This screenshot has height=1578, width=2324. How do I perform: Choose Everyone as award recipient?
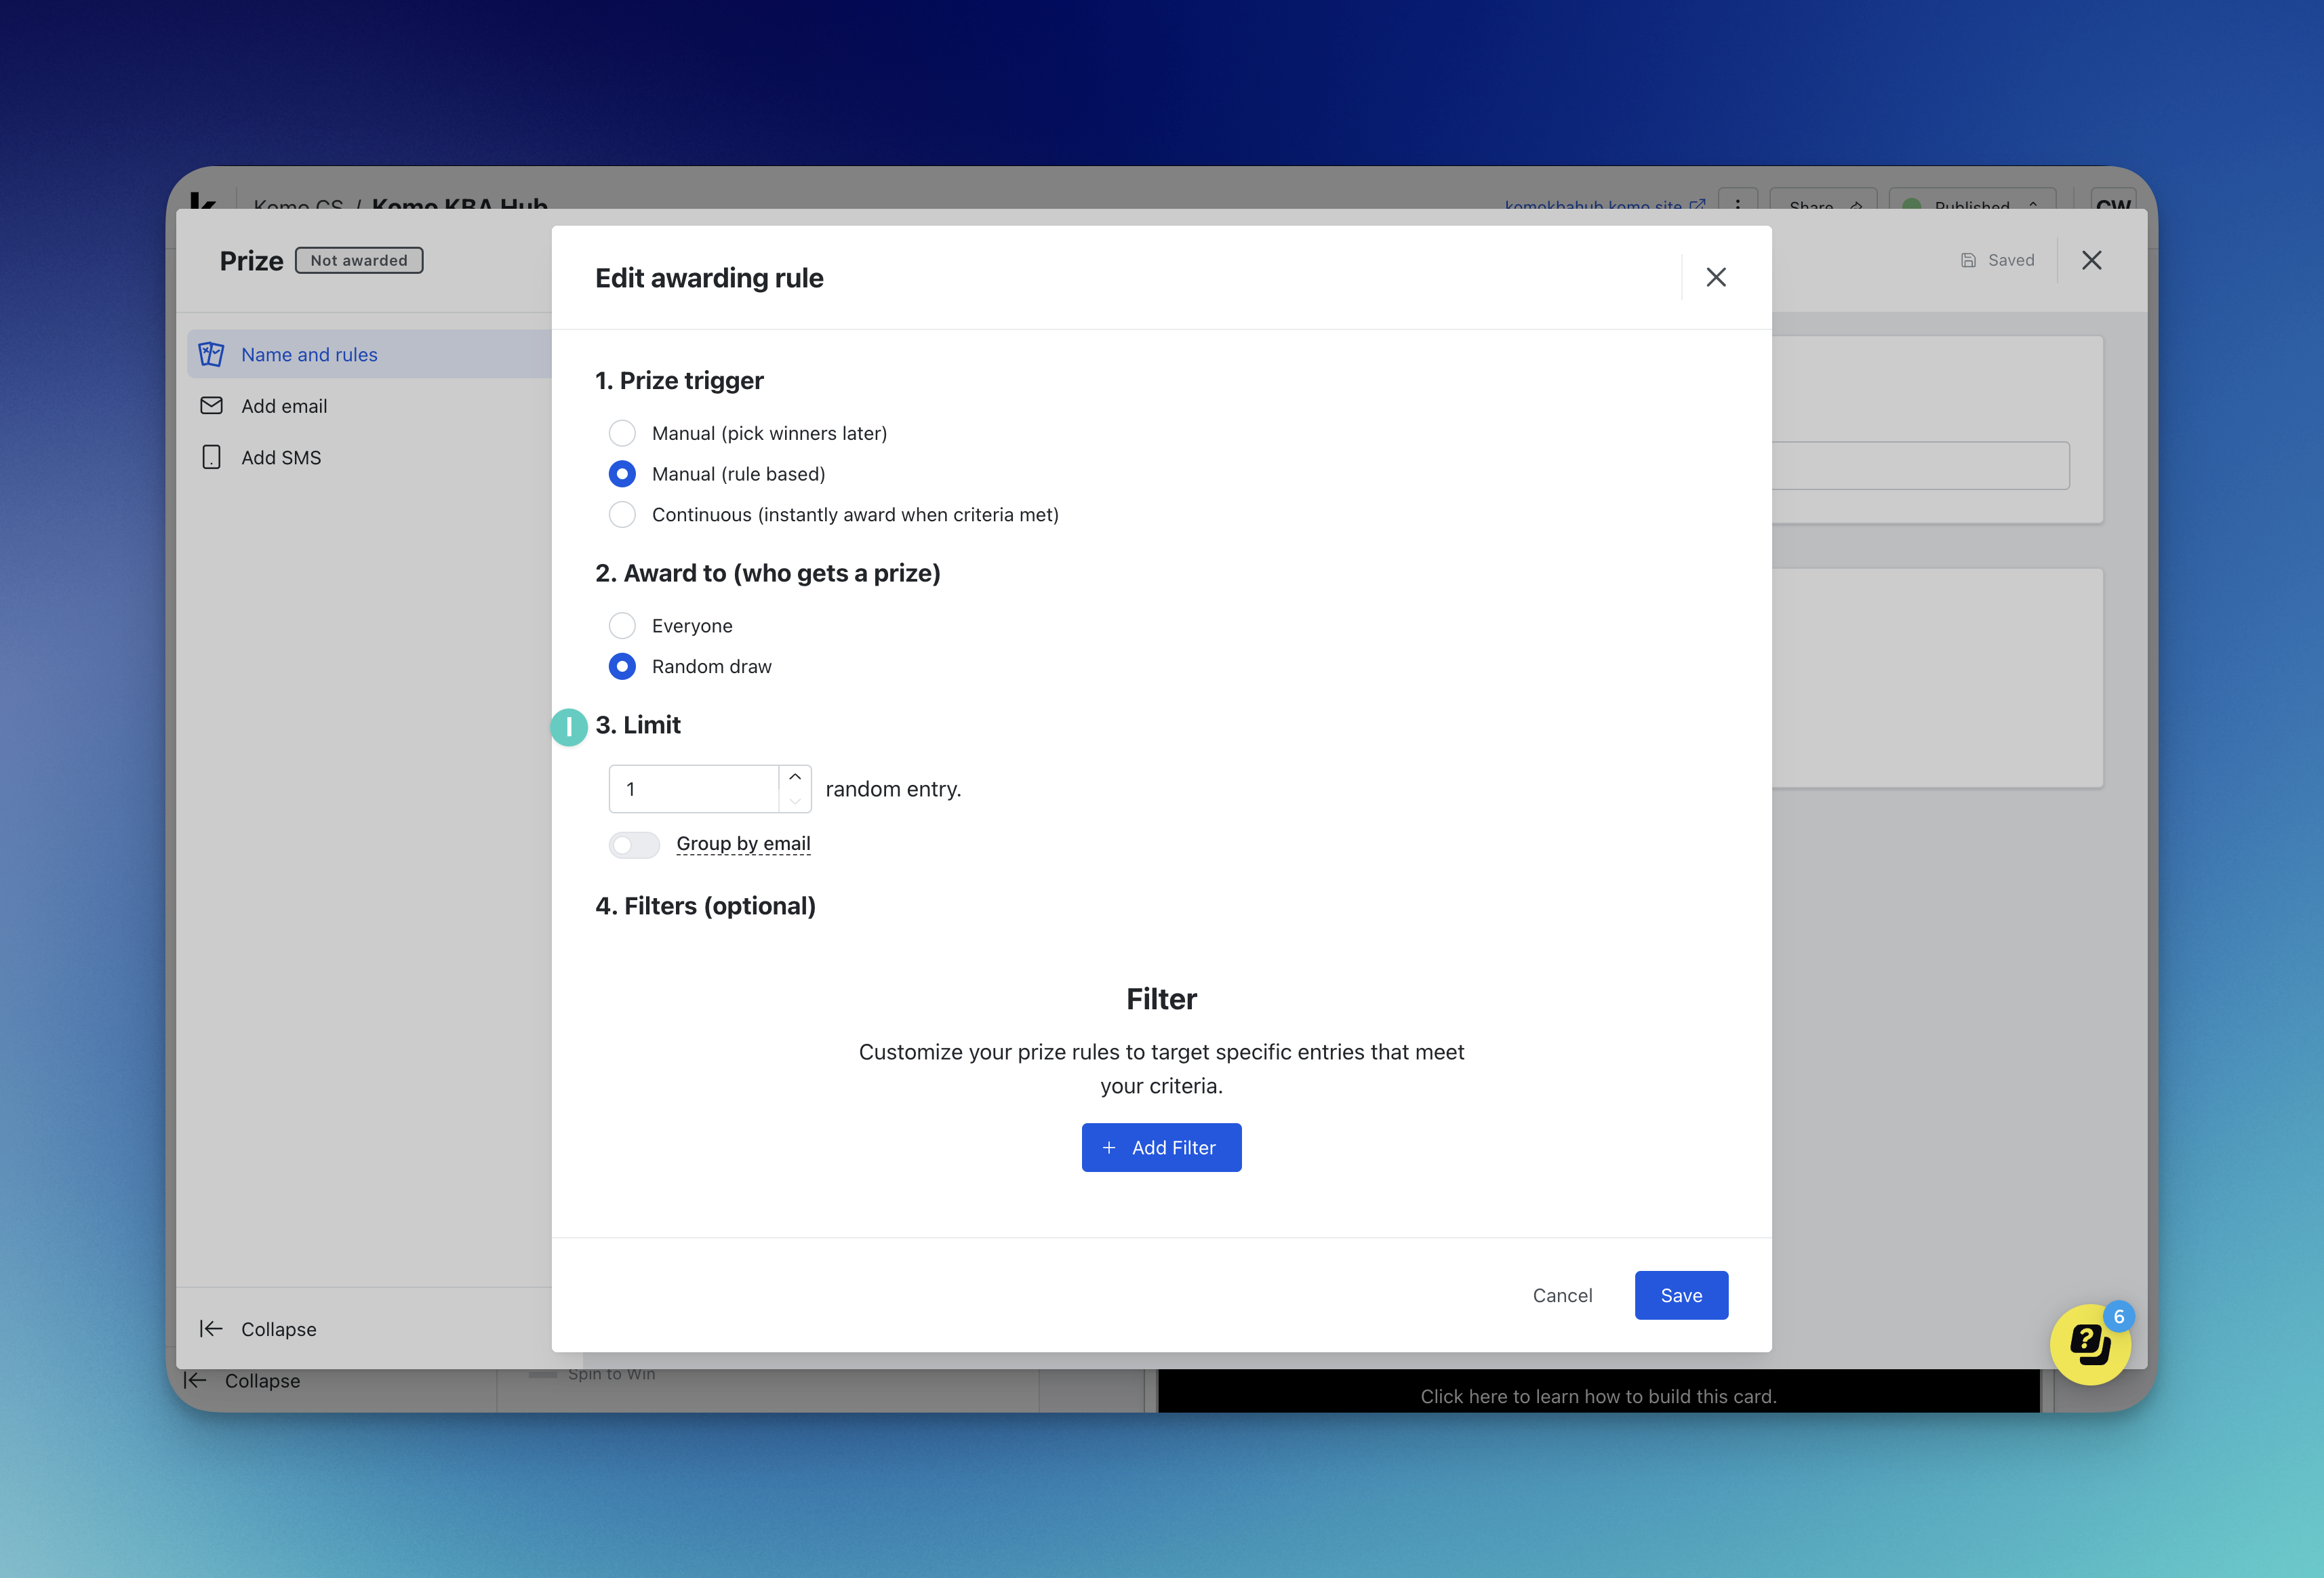tap(622, 626)
